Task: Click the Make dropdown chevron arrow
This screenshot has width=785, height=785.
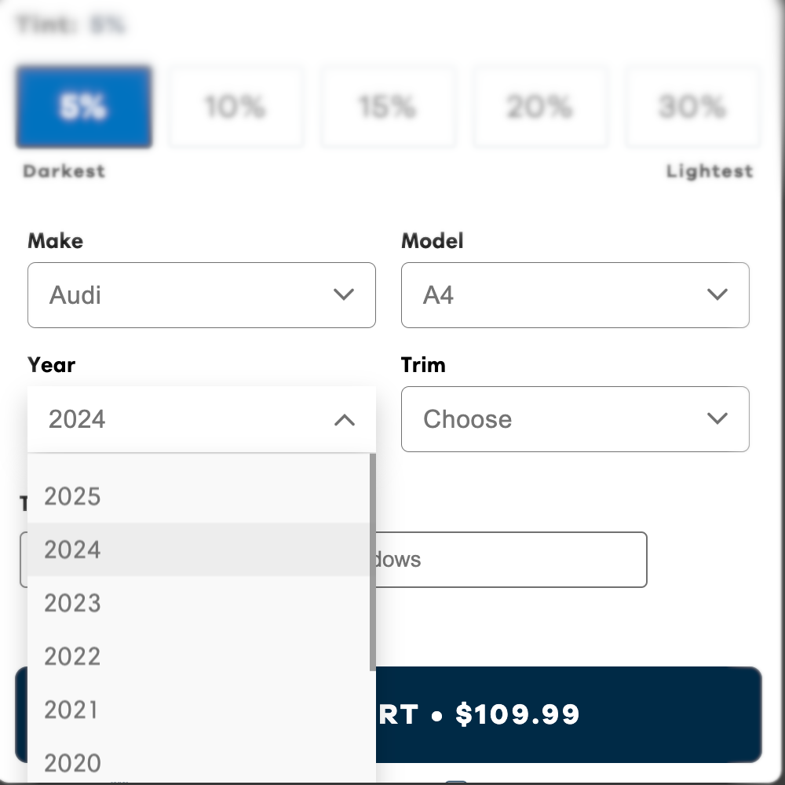Action: tap(344, 295)
